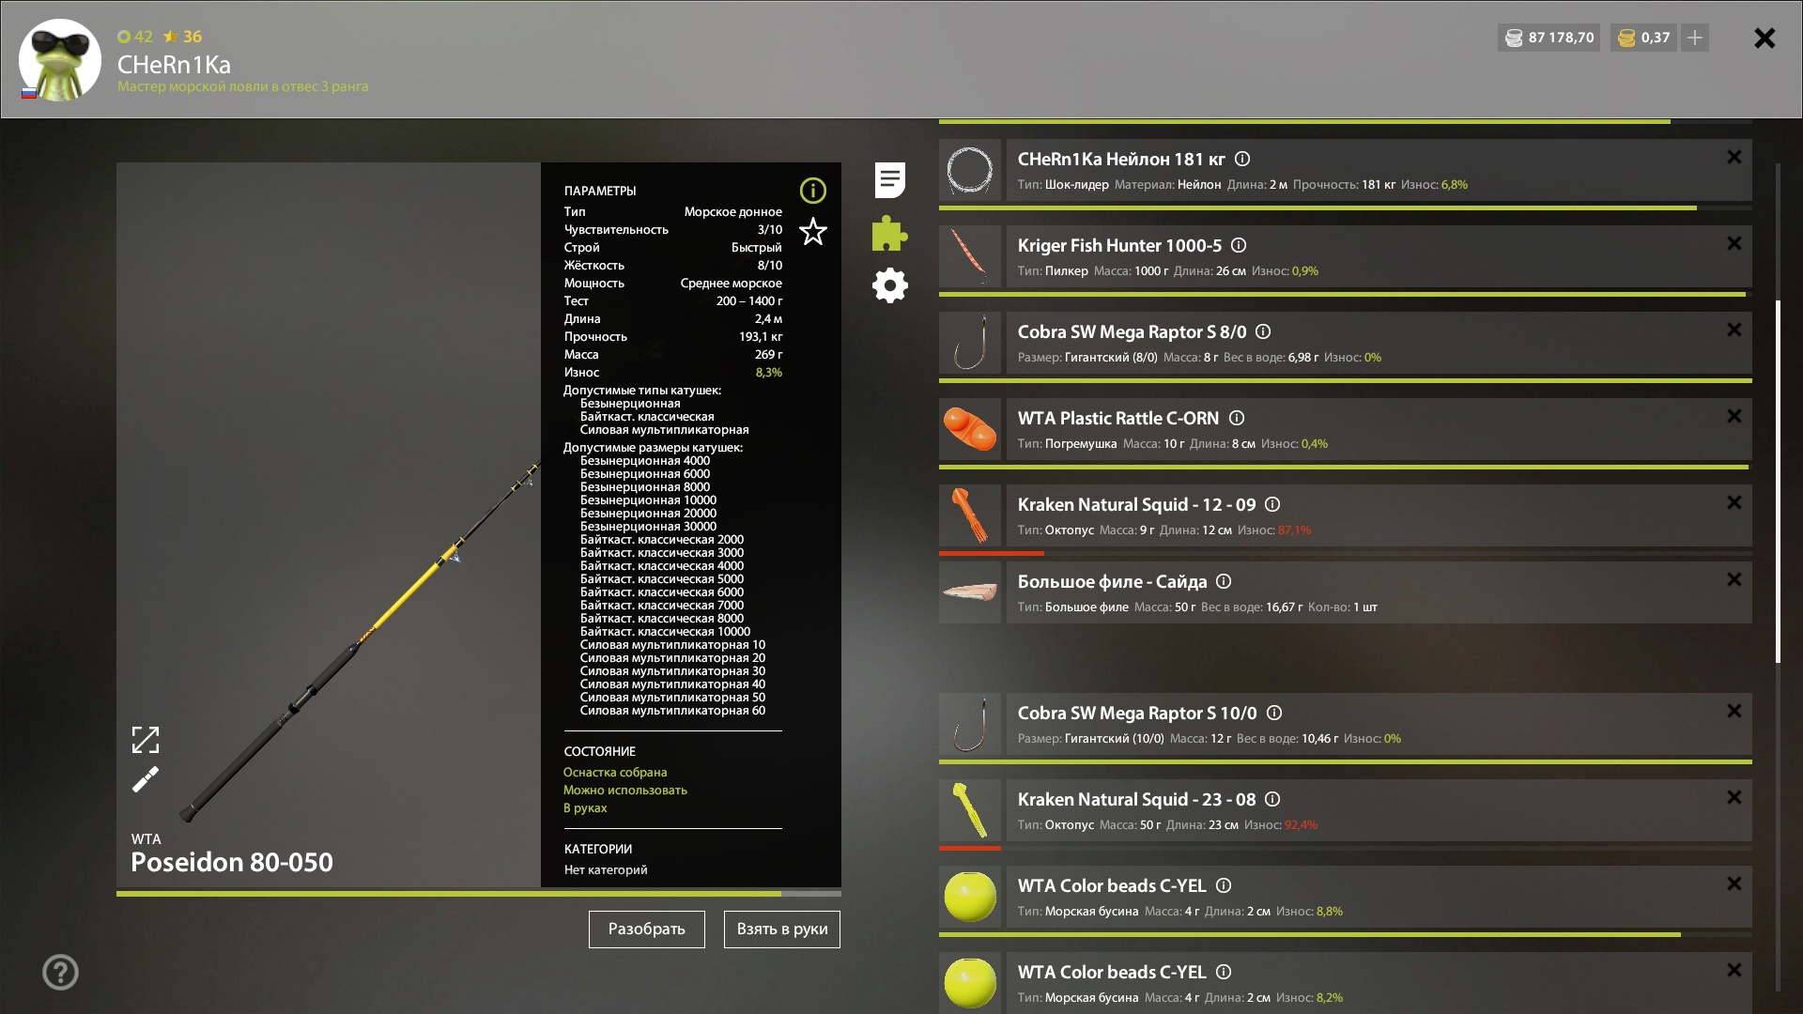Remove Cobra SW Mega Raptor S 10/0 hook

(x=1734, y=711)
